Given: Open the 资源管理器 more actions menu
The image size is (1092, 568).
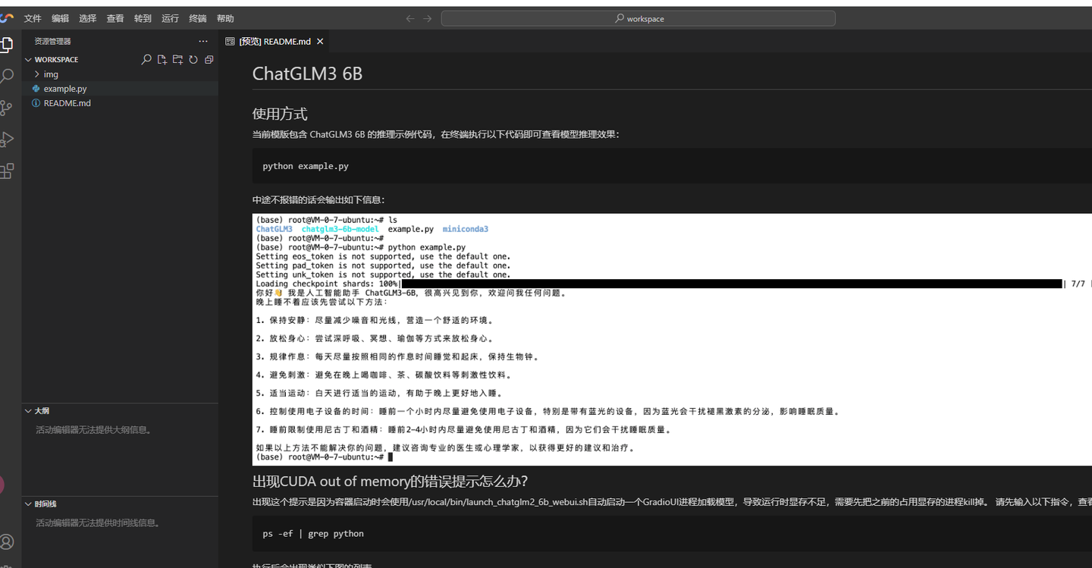Looking at the screenshot, I should [202, 41].
